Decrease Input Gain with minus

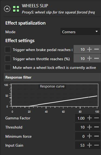click(96, 145)
